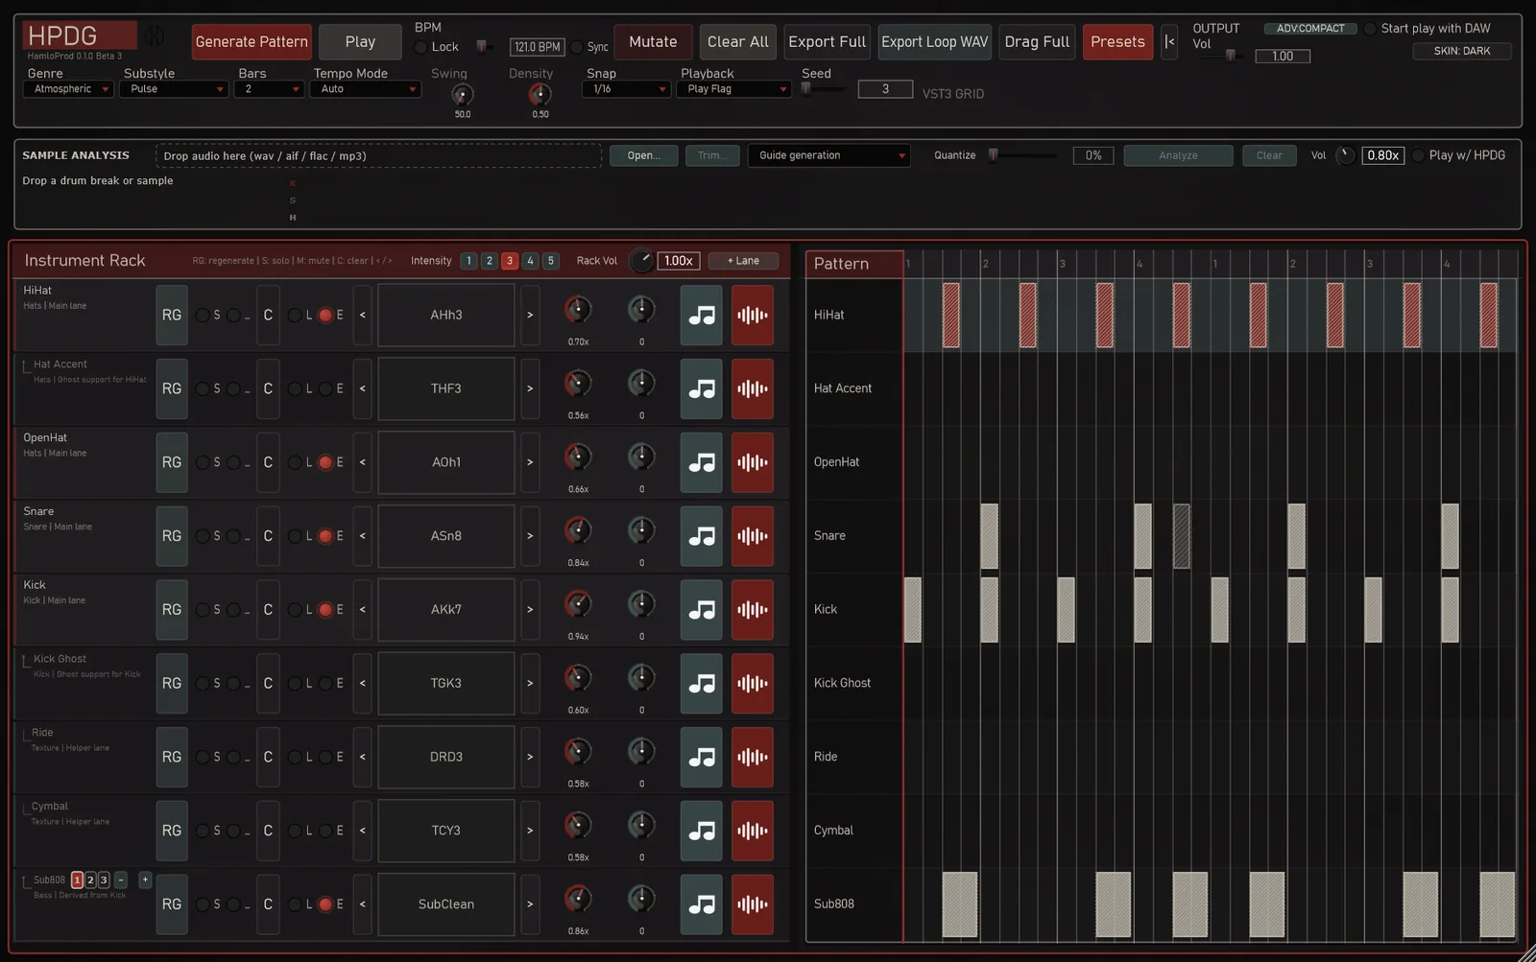Select Sub808 variation 2
The image size is (1536, 962).
coord(90,880)
